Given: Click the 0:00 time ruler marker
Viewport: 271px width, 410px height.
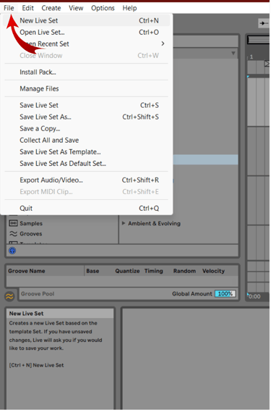Looking at the screenshot, I should [254, 296].
